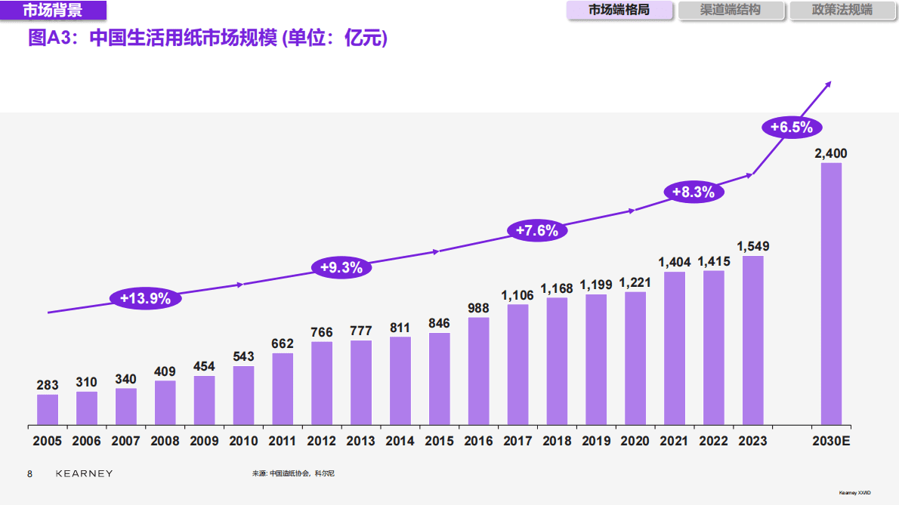Click the +9.3% growth badge

(341, 266)
